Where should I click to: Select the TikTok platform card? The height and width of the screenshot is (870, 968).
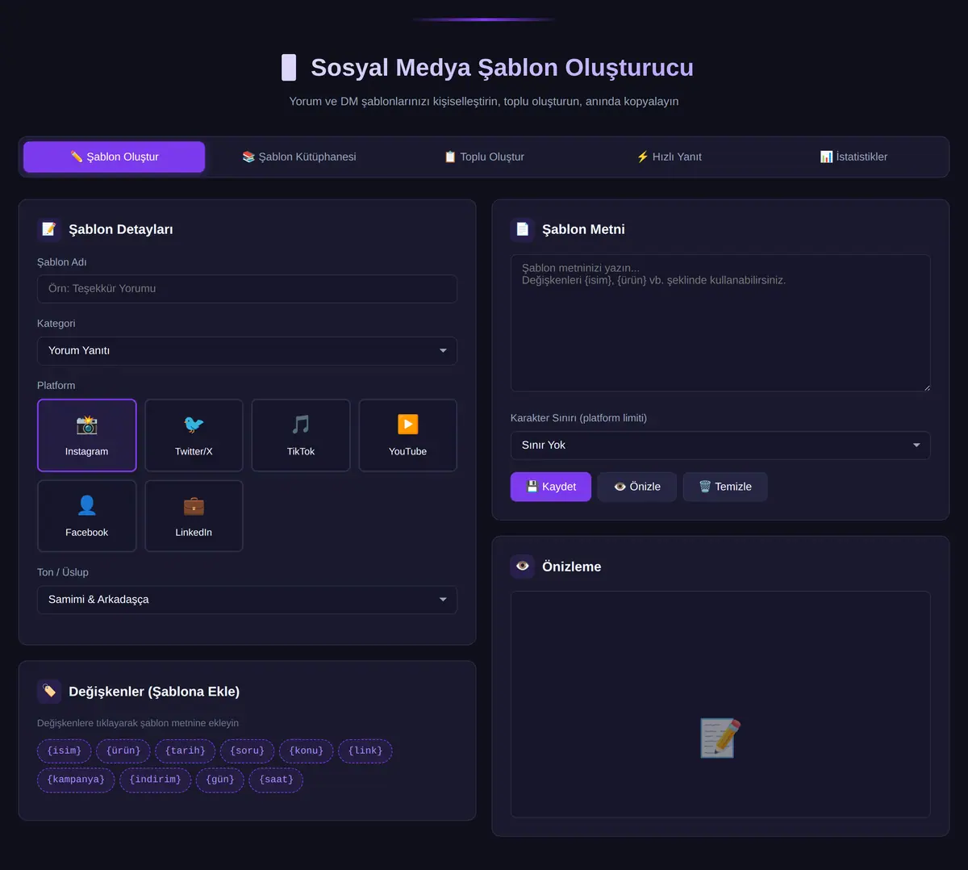pyautogui.click(x=301, y=435)
